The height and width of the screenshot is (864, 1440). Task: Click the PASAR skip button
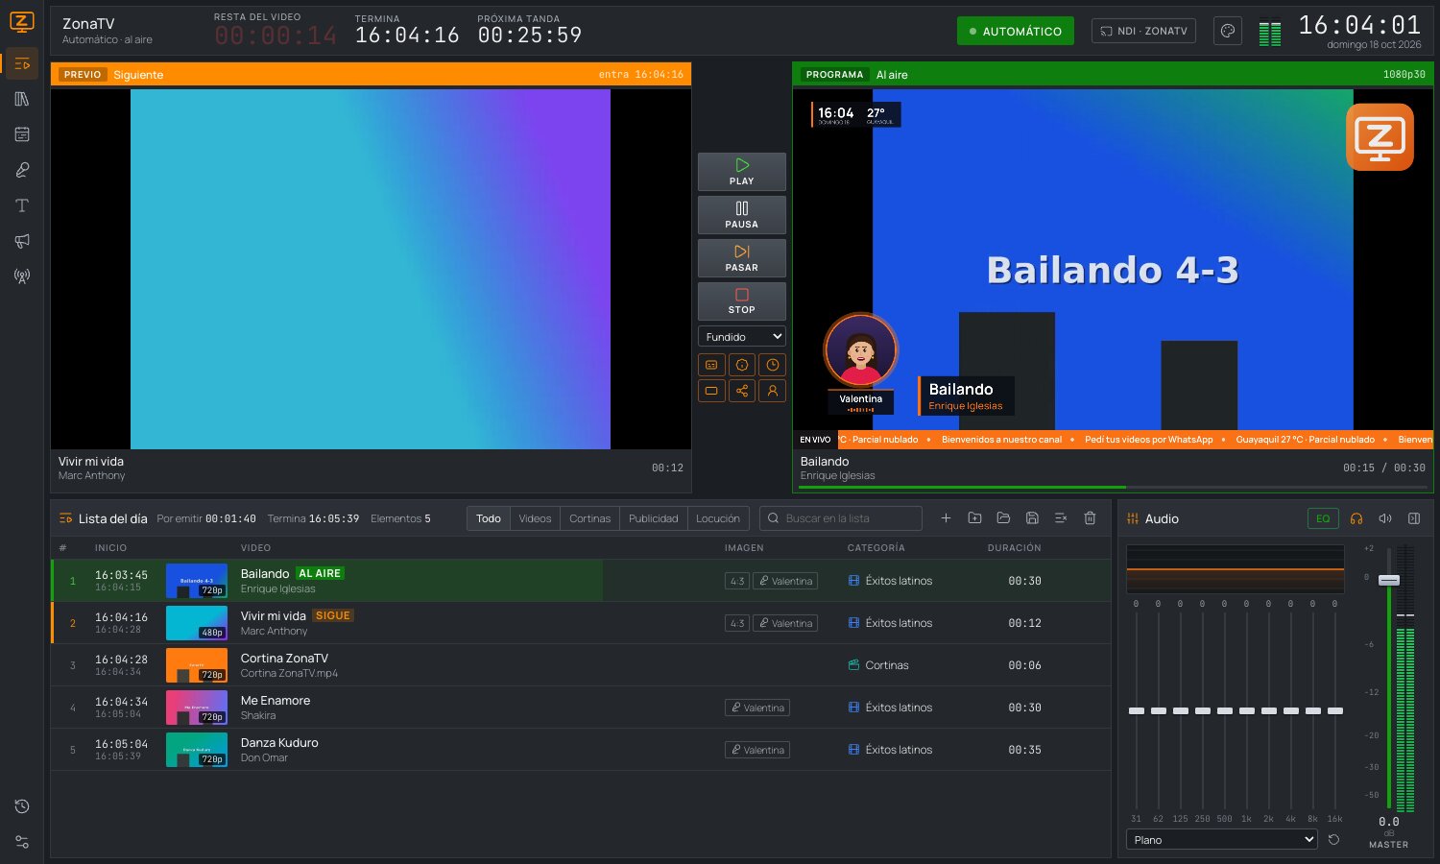click(742, 258)
